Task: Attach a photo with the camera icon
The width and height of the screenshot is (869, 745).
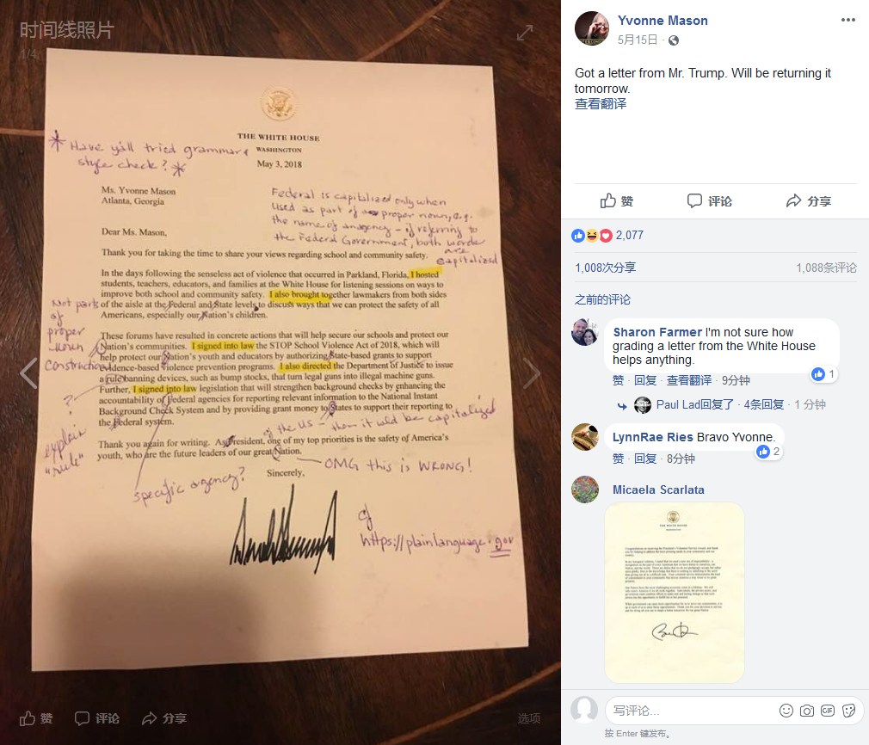Action: point(807,711)
